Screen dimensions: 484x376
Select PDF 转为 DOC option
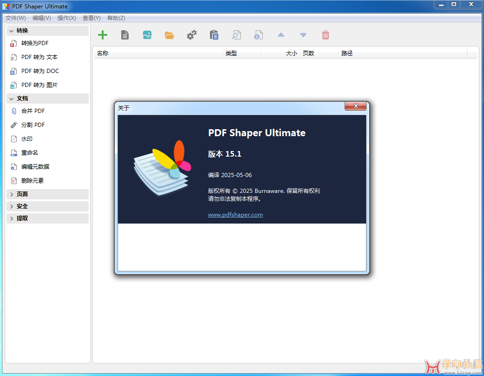40,71
